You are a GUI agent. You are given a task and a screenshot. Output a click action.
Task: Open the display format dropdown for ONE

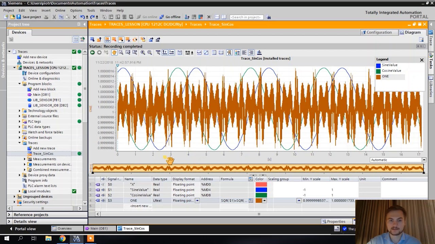[197, 201]
